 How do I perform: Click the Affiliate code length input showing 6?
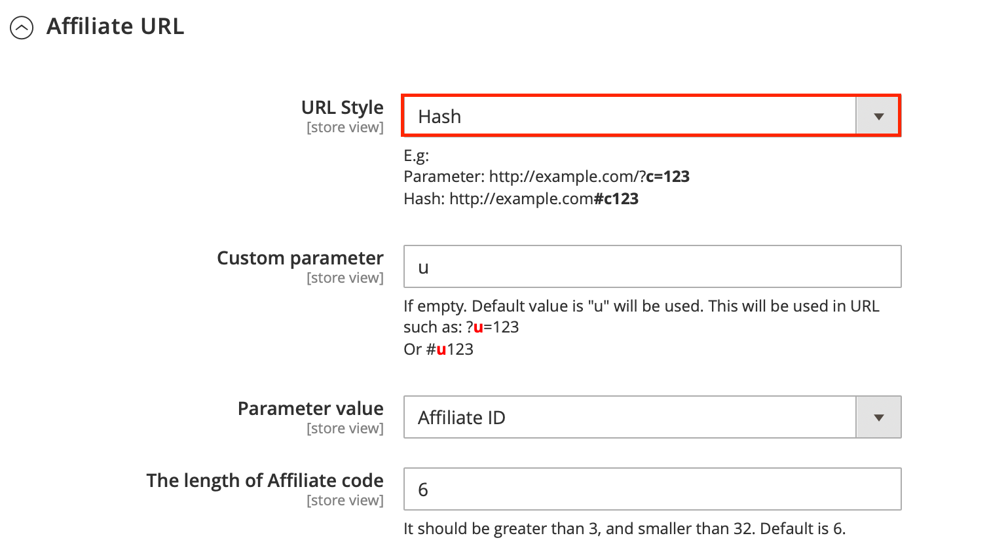click(x=651, y=489)
